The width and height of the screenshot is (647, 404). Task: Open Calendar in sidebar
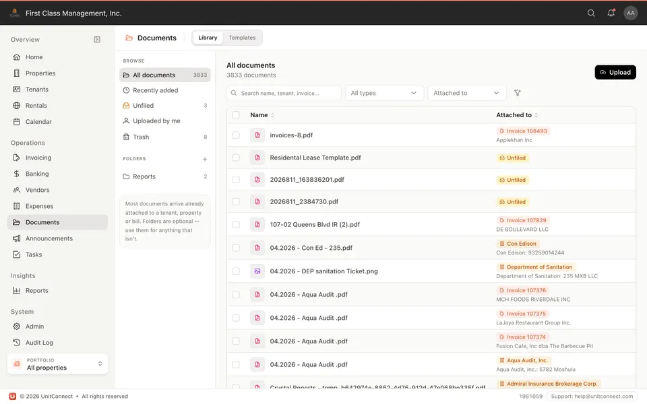[57, 122]
